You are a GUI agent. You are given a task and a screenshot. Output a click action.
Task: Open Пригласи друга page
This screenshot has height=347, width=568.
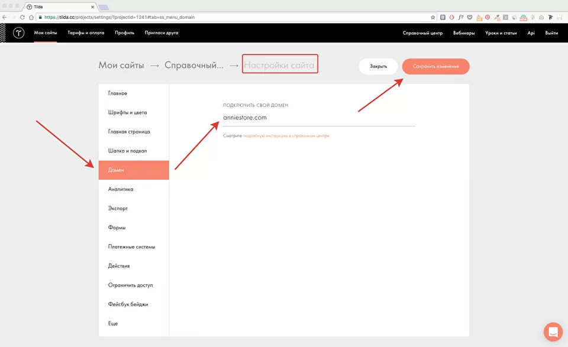coord(162,33)
